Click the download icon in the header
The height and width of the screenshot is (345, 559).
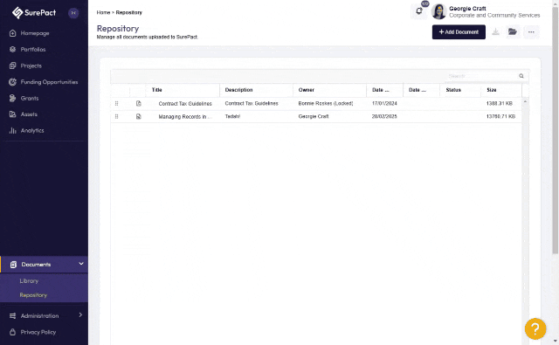click(x=495, y=32)
